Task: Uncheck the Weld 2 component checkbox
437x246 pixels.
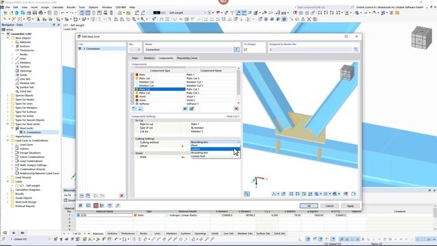Action: point(132,100)
